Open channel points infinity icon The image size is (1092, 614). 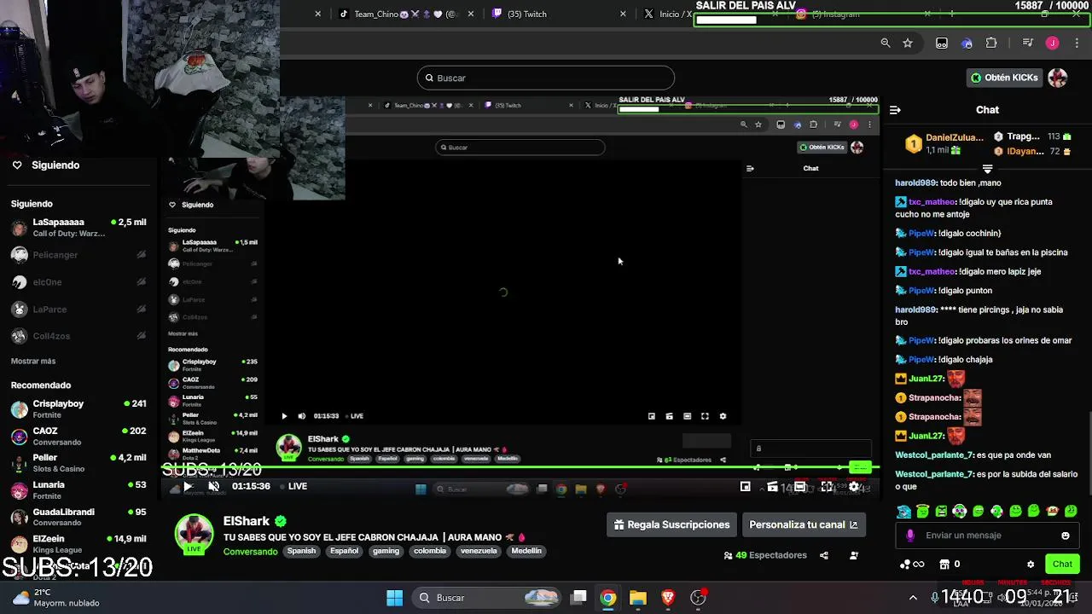tap(912, 564)
